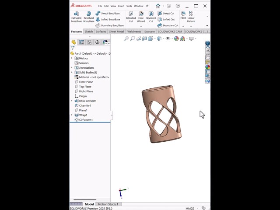280x210 pixels.
Task: Collapse the CommandManager ribbon chevron
Action: click(x=207, y=26)
